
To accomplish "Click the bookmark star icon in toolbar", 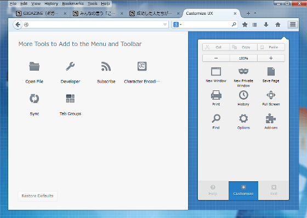I will pos(245,25).
